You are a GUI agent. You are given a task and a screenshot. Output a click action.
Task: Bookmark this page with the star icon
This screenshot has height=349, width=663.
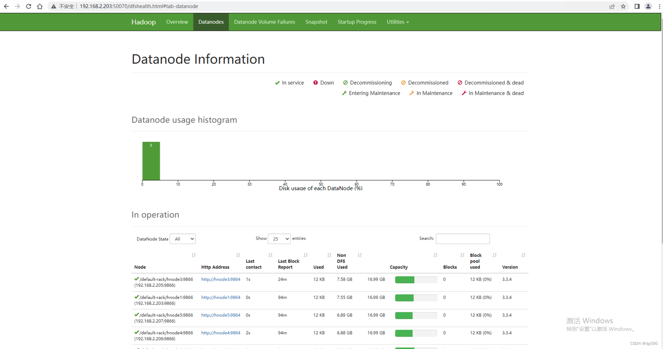(623, 6)
